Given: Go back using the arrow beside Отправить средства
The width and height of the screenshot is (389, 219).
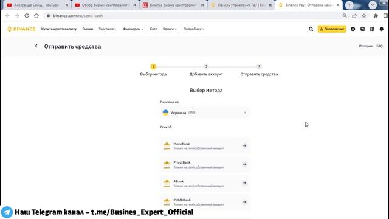Looking at the screenshot, I should (x=36, y=46).
